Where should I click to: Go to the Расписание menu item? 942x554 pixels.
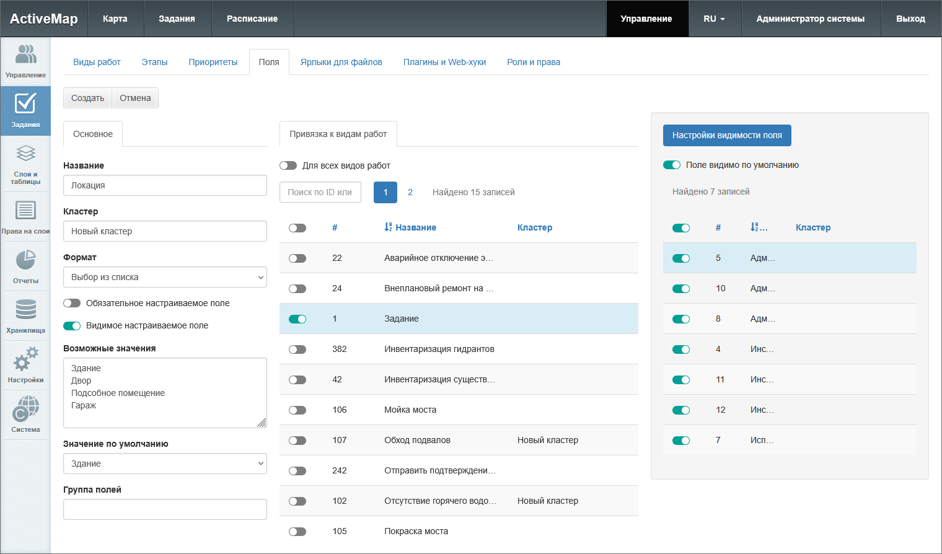click(252, 19)
